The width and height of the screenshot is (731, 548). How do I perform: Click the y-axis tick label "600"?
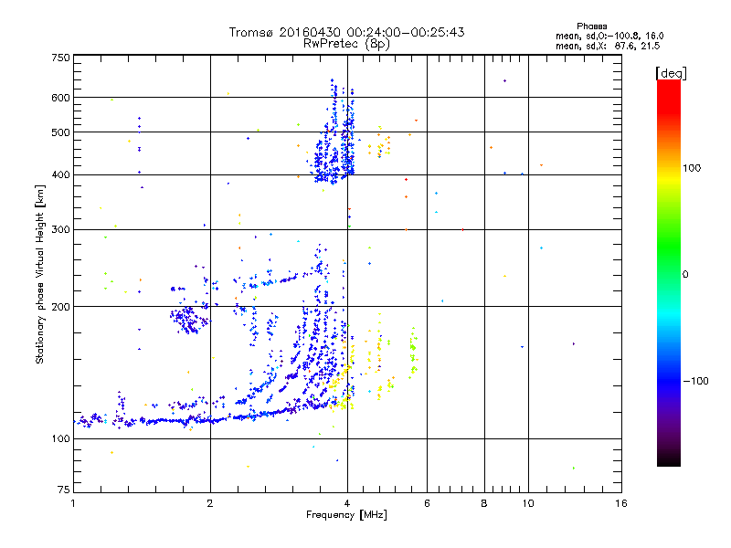[x=60, y=98]
